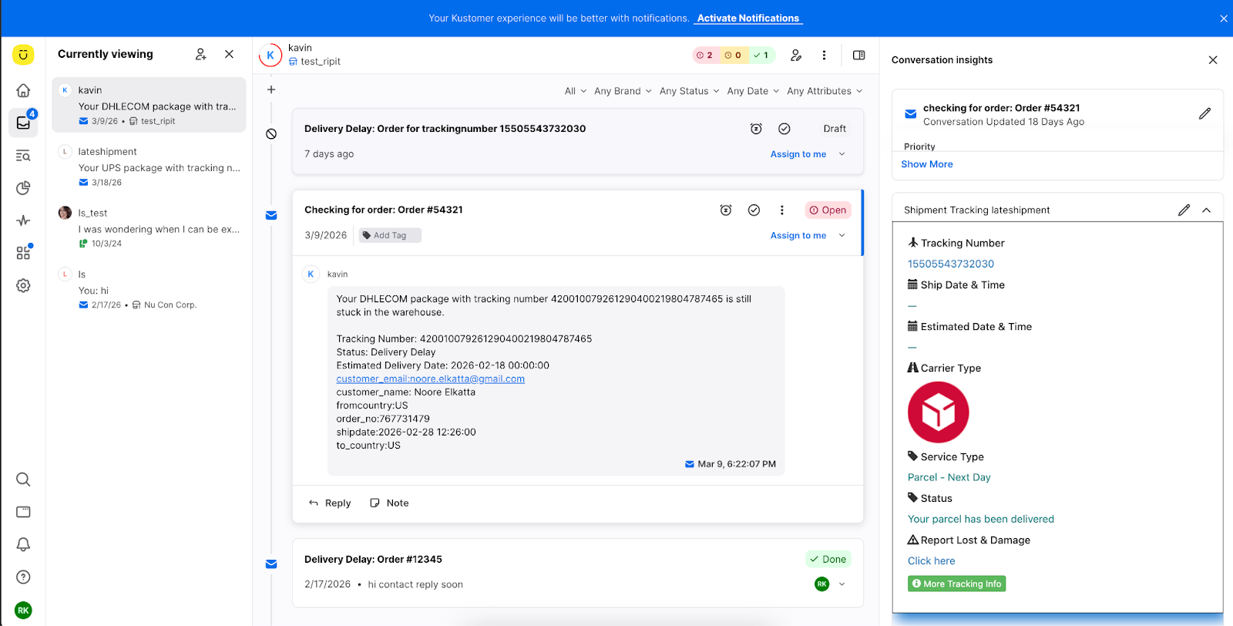Toggle the insights side panel icon

pos(858,56)
